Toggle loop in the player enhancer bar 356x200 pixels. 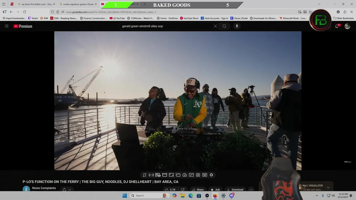coord(145,175)
